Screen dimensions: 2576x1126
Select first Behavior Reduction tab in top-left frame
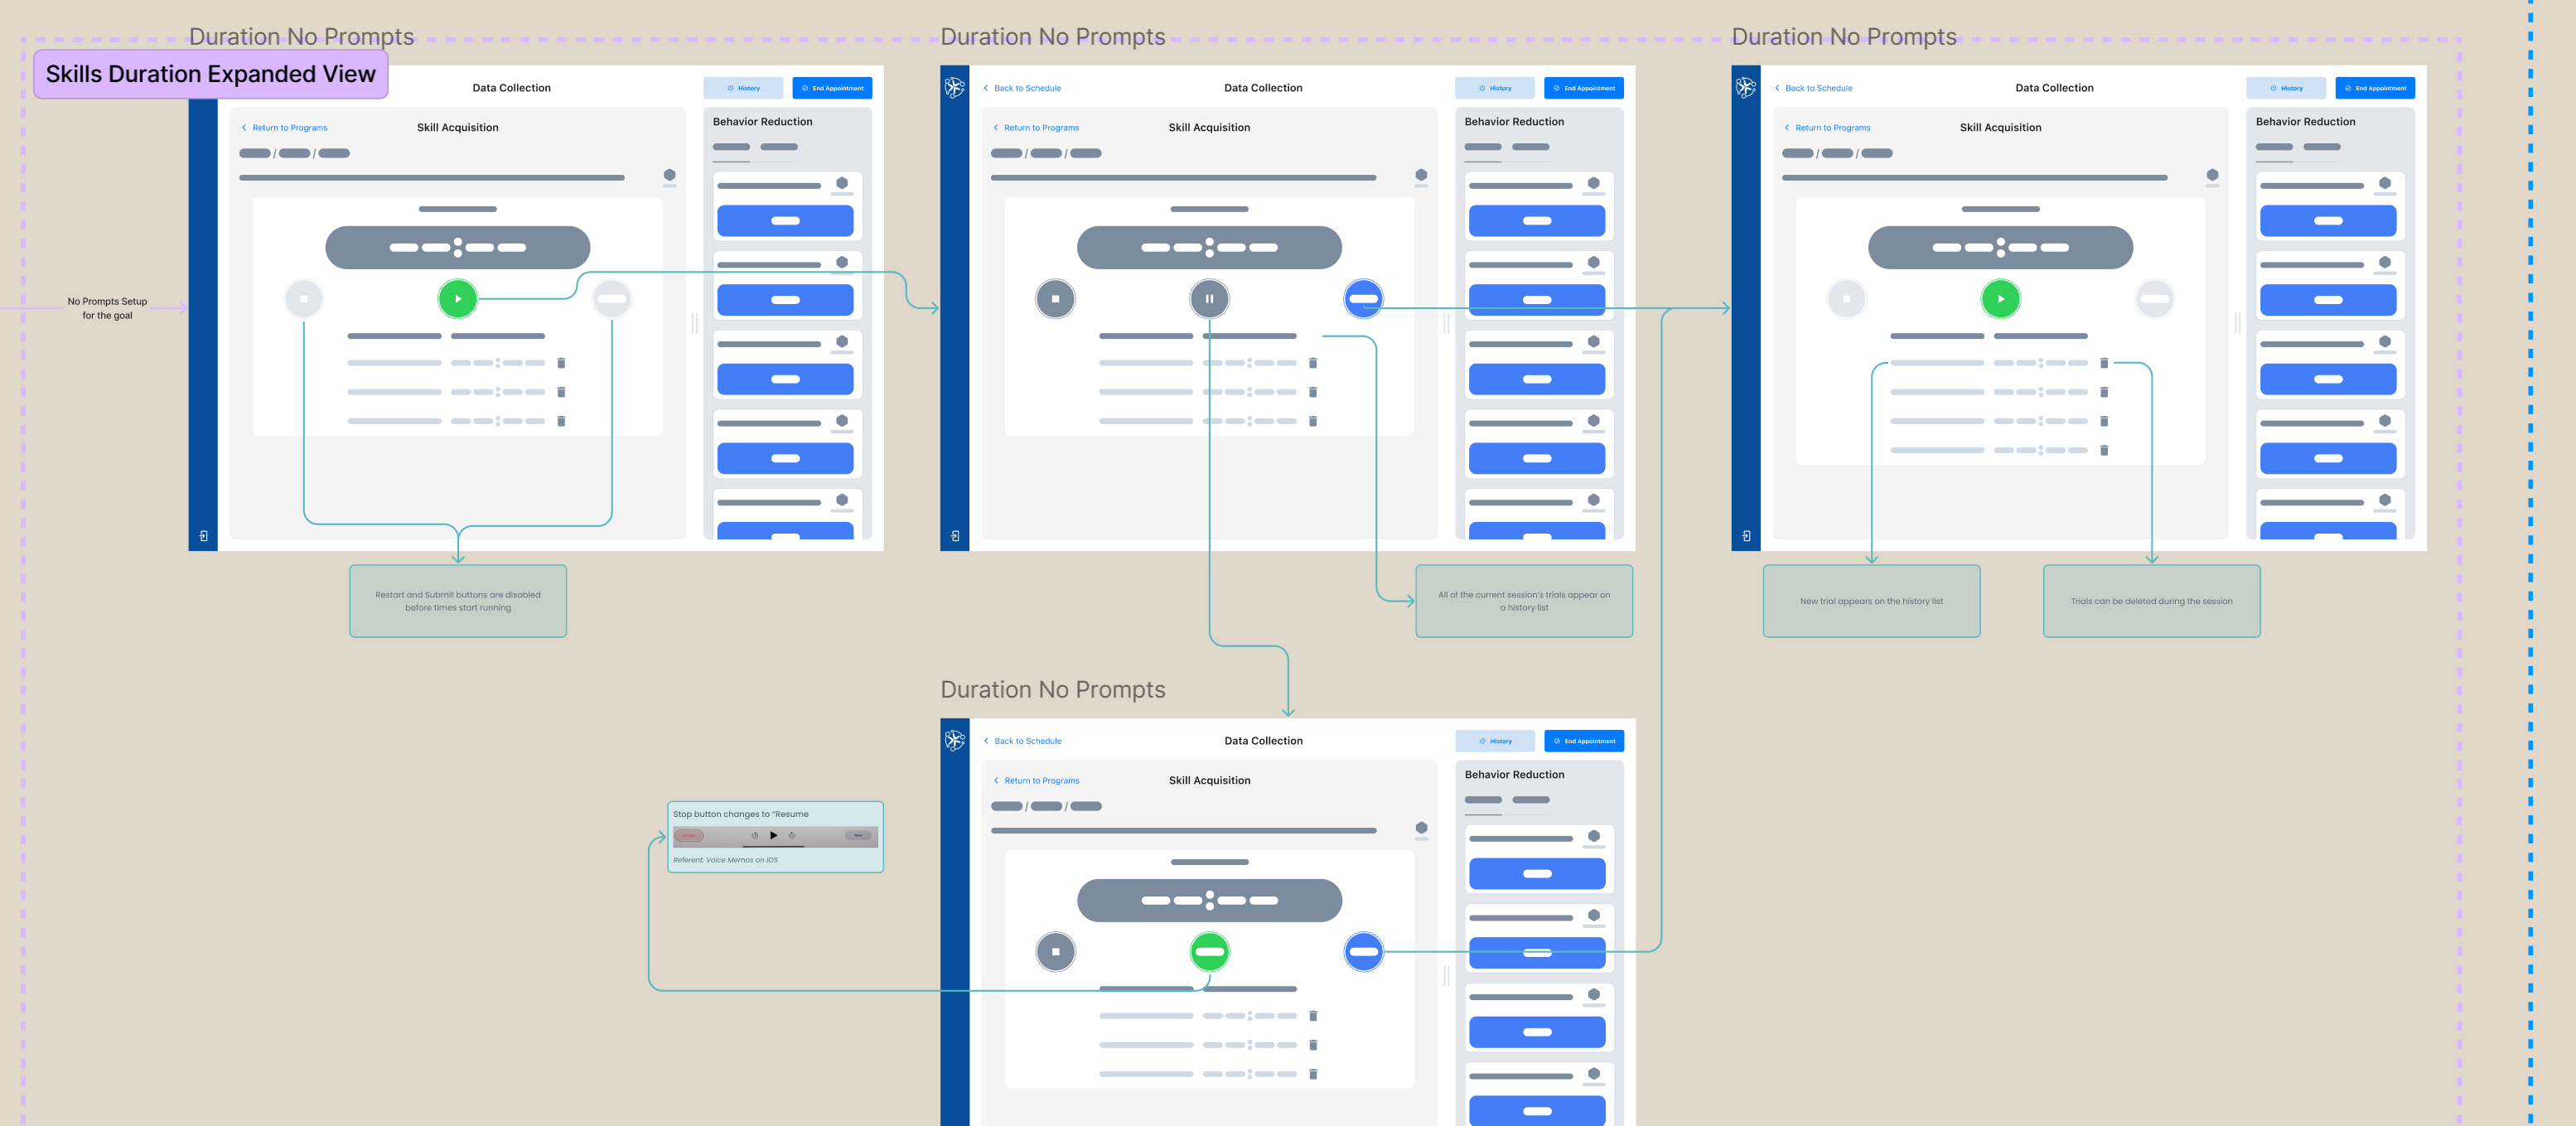tap(731, 148)
